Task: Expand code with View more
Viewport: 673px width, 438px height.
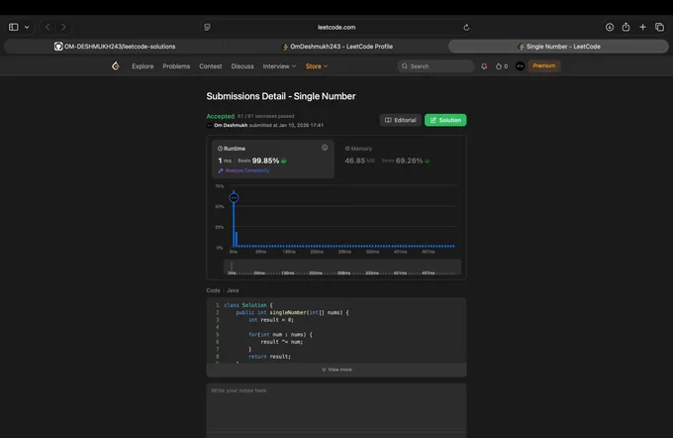Action: click(336, 370)
